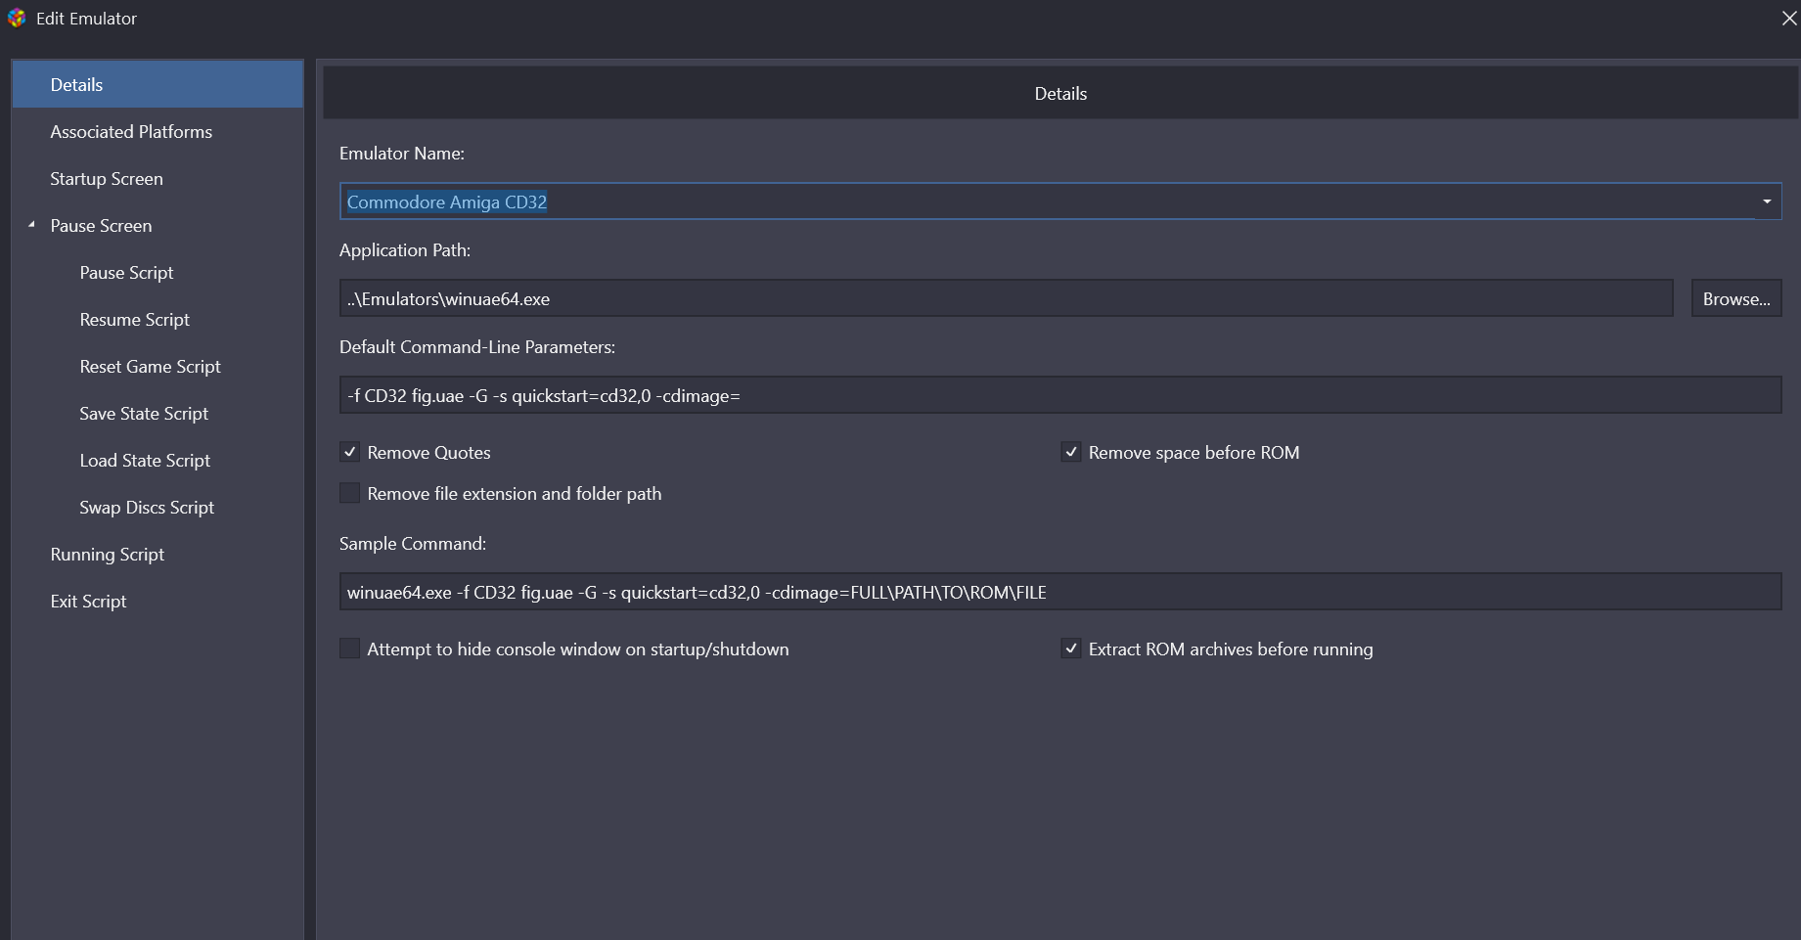
Task: Open the Emulator Name dropdown arrow
Action: (x=1767, y=201)
